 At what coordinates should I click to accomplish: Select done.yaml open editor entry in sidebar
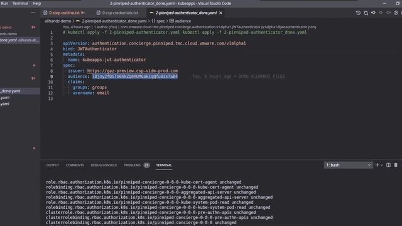click(x=20, y=40)
